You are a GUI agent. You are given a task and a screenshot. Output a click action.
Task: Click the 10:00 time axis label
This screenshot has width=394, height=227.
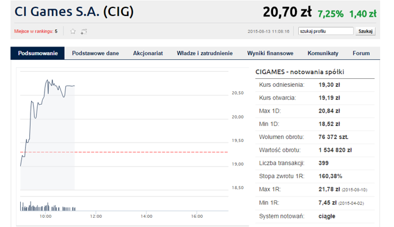pyautogui.click(x=45, y=216)
